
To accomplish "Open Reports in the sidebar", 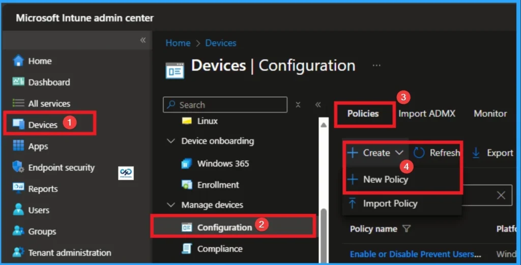I will [35, 189].
